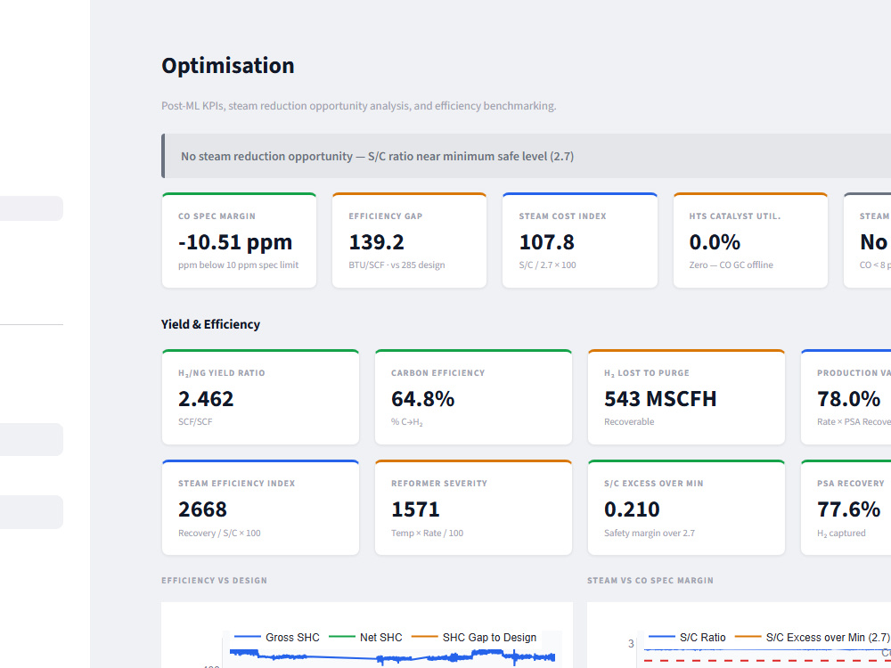Select the Steam Cost Index value 107.8
Image resolution: width=891 pixels, height=668 pixels.
point(547,242)
